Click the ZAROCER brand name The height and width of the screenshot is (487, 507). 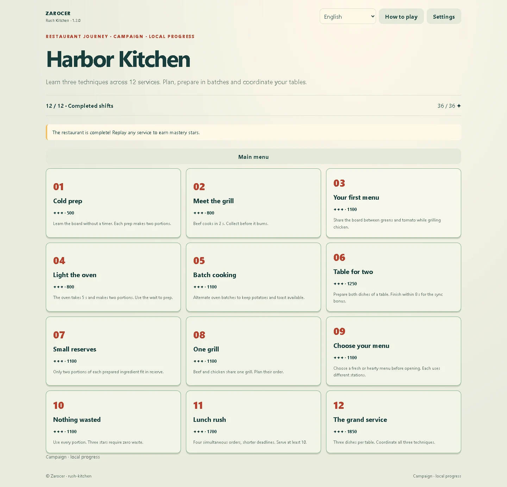(x=58, y=13)
